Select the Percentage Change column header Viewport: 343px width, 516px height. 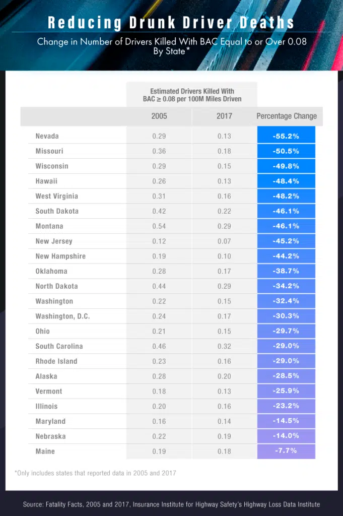coord(287,116)
